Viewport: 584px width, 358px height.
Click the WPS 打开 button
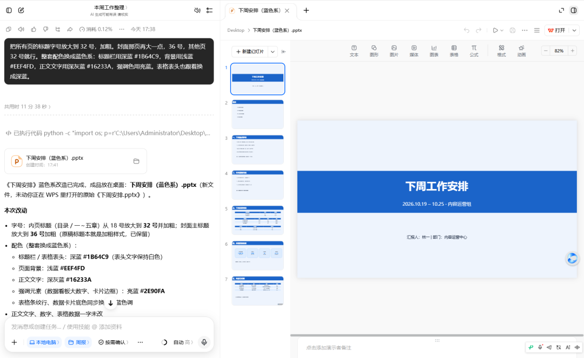click(x=557, y=30)
